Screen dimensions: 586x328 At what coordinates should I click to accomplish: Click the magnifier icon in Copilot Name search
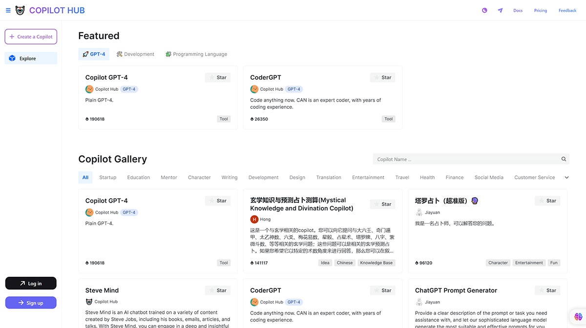pos(564,159)
